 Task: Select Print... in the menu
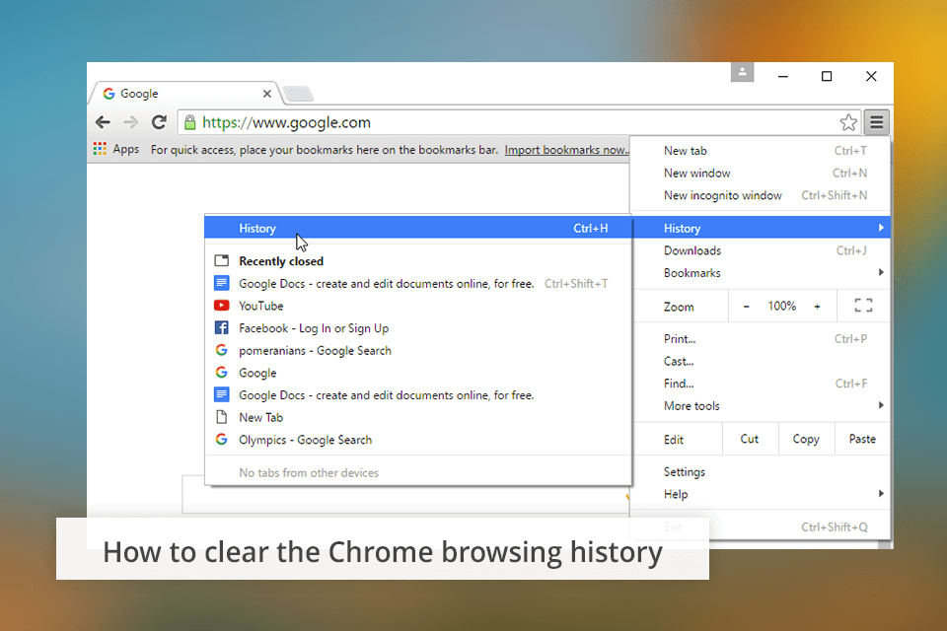coord(761,339)
